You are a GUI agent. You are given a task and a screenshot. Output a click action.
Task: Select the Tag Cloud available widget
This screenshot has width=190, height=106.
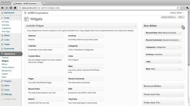pyautogui.click(x=85, y=99)
